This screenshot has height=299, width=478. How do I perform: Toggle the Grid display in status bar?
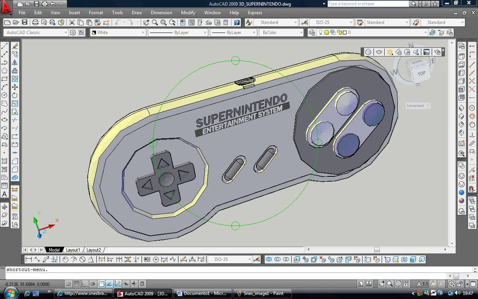(77, 283)
